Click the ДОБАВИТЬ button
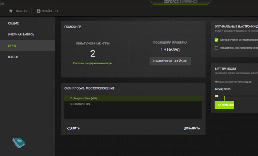This screenshot has width=258, height=156. (x=192, y=128)
